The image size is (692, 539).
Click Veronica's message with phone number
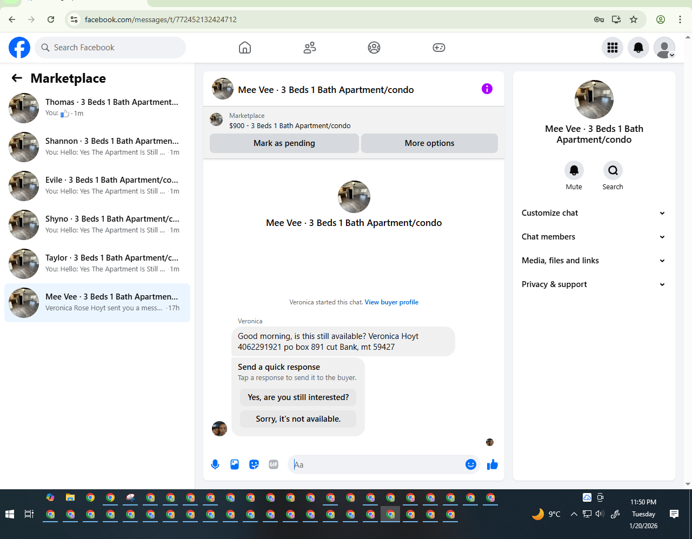pyautogui.click(x=343, y=342)
